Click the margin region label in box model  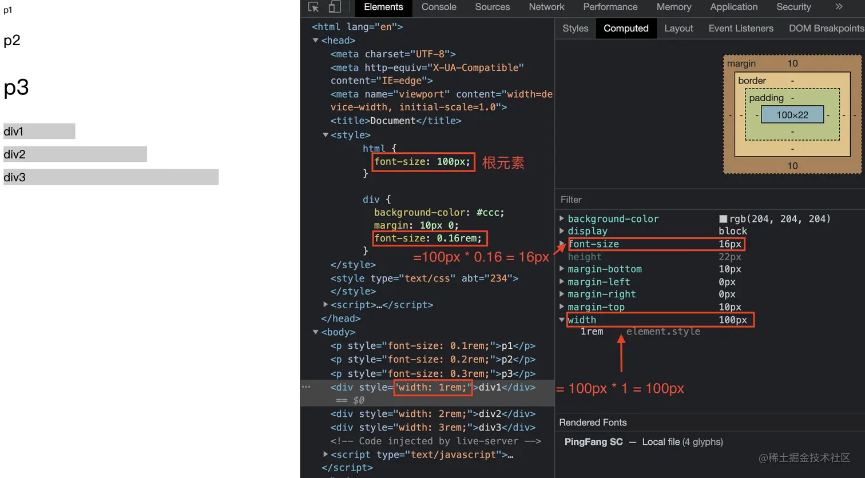741,63
